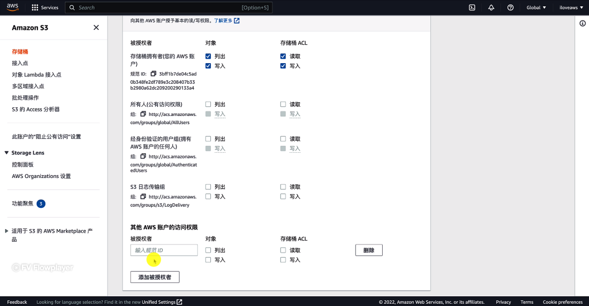Enable 列出 for S3 日志传输组
589x306 pixels.
point(208,187)
